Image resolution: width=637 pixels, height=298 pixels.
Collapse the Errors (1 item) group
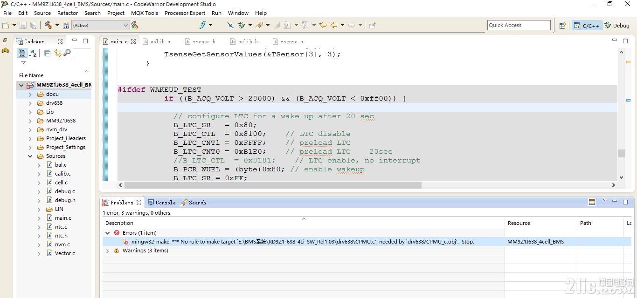coord(107,233)
